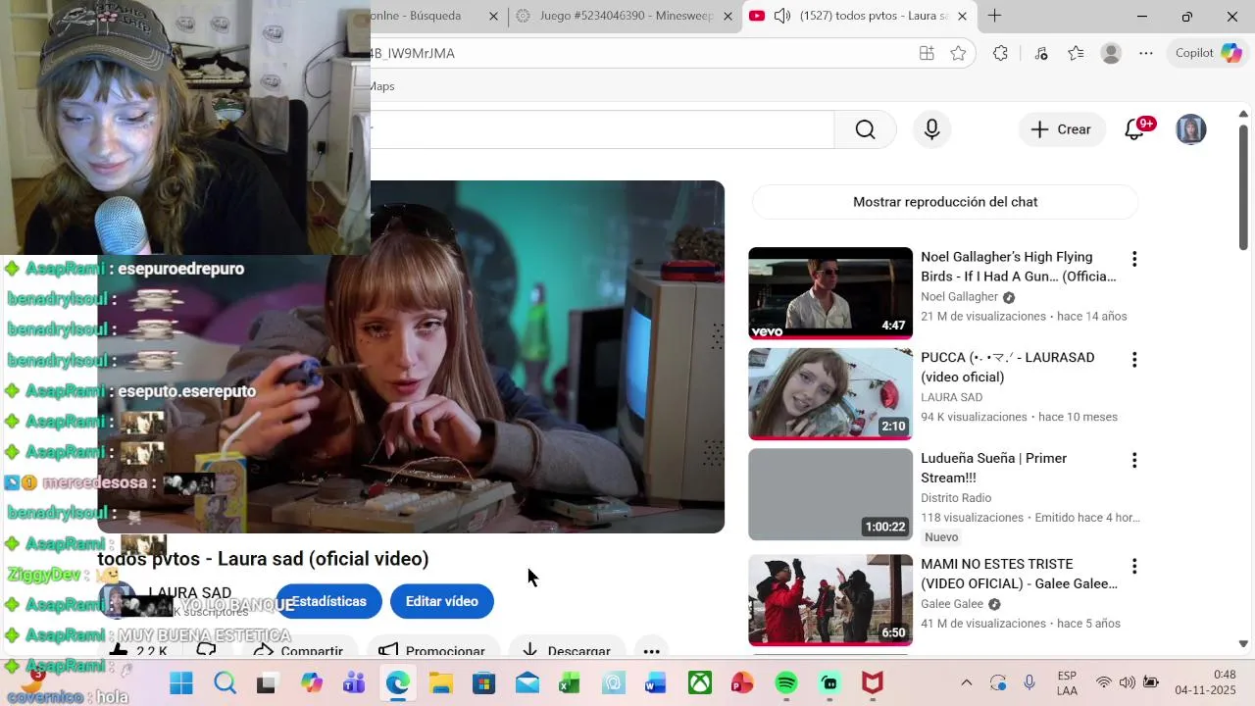Open Mail app from the taskbar

(527, 682)
